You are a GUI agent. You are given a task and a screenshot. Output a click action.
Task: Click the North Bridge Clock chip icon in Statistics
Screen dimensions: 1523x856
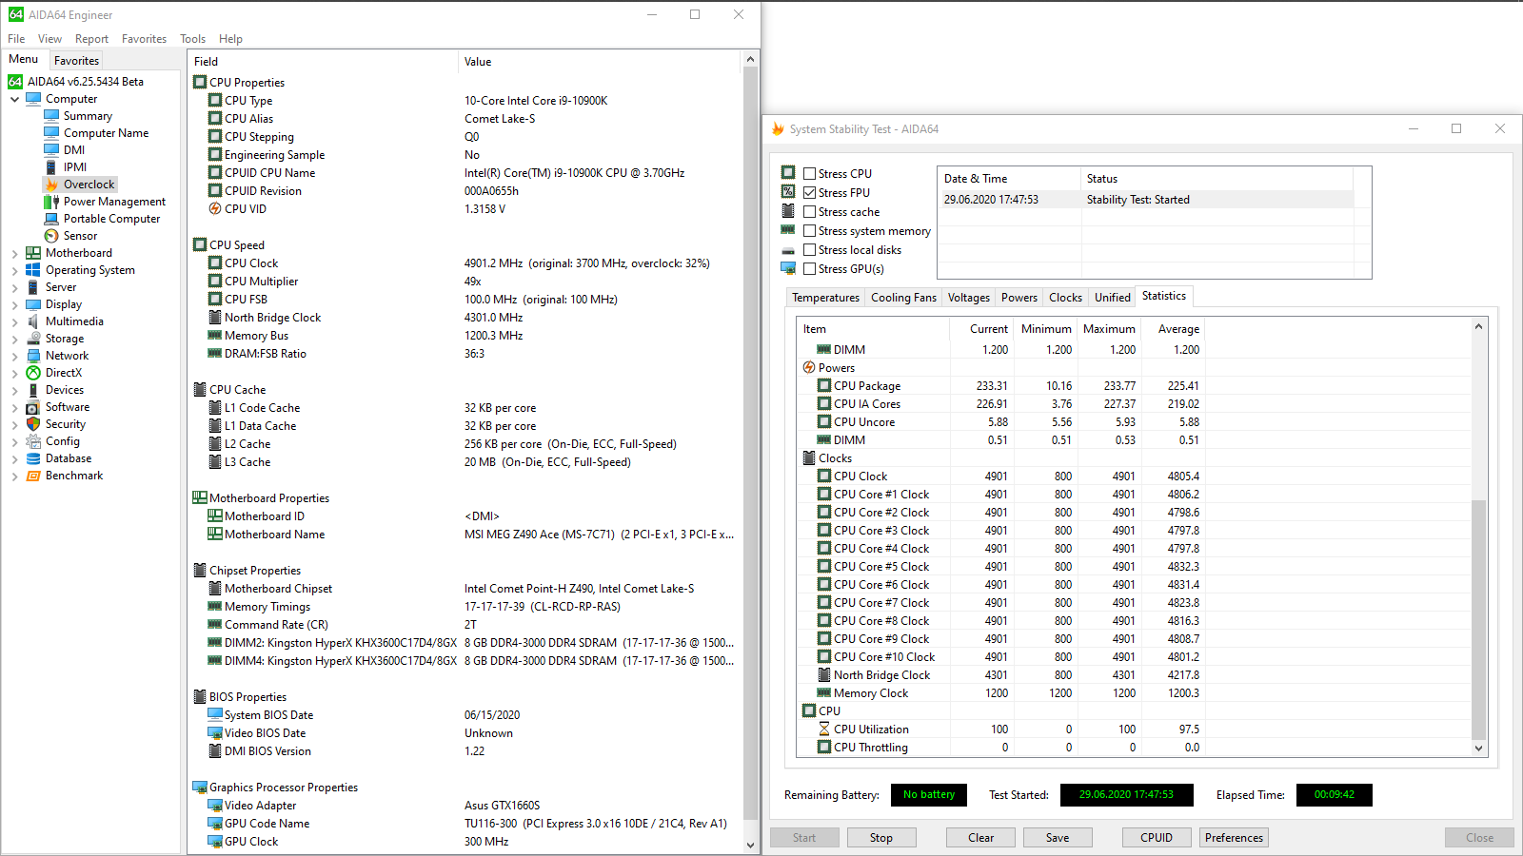[x=824, y=675]
